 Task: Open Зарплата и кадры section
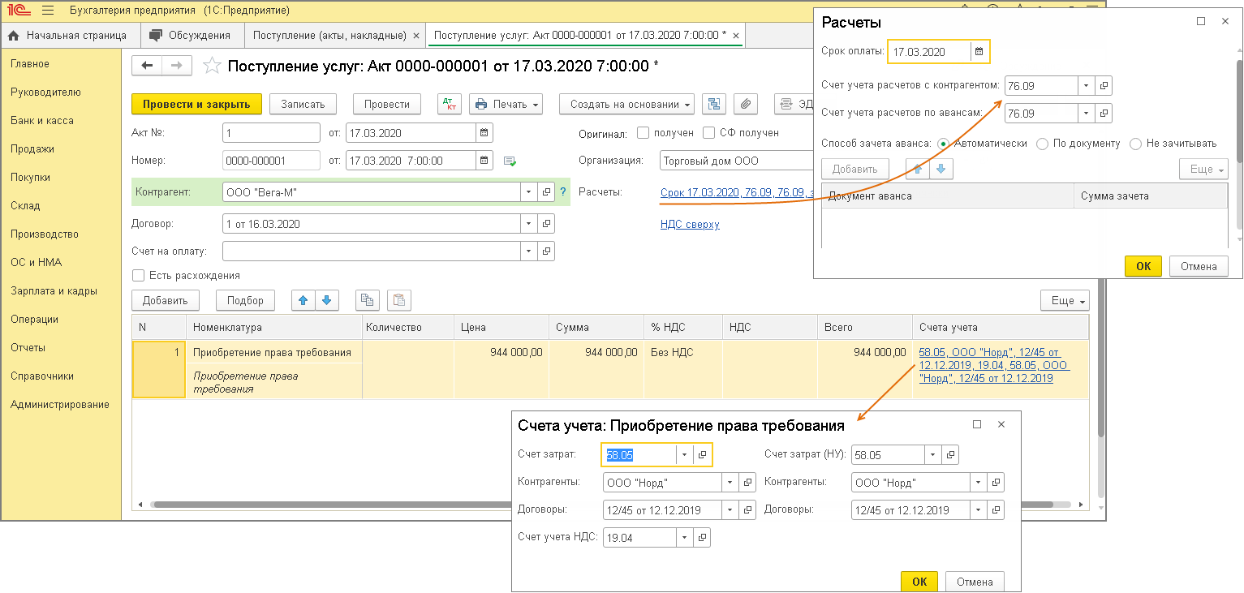coord(54,290)
